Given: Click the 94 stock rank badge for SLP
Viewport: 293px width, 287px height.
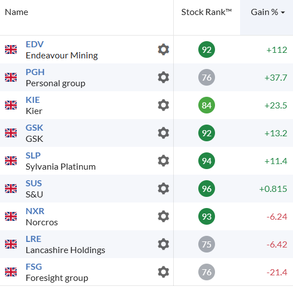Looking at the screenshot, I should 207,161.
